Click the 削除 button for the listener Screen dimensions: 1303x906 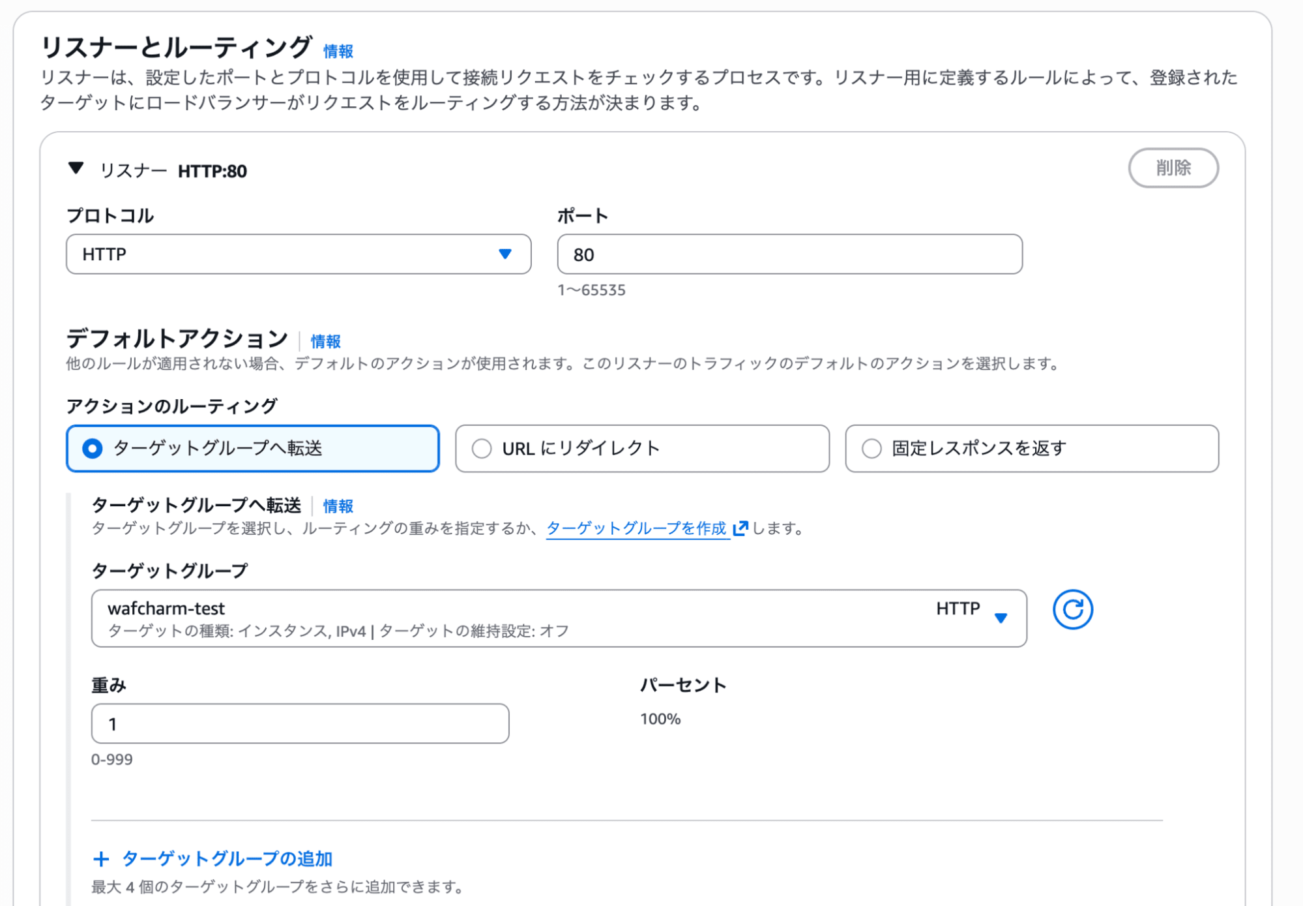pyautogui.click(x=1173, y=168)
